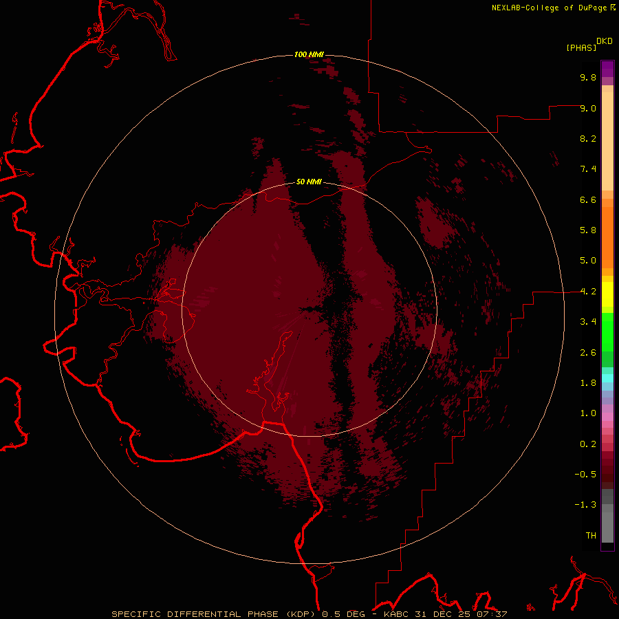Pick the purple segment atop the color bar
The width and height of the screenshot is (619, 619).
coord(607,69)
